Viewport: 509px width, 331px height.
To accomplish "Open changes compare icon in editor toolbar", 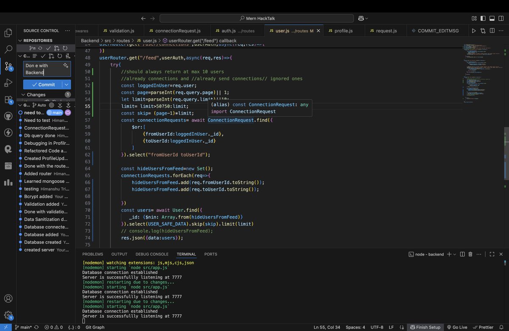I will coord(483,31).
